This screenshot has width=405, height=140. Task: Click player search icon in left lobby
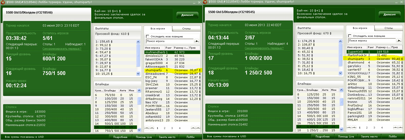coord(197,41)
